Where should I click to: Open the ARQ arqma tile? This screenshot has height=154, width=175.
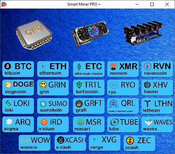point(18,124)
